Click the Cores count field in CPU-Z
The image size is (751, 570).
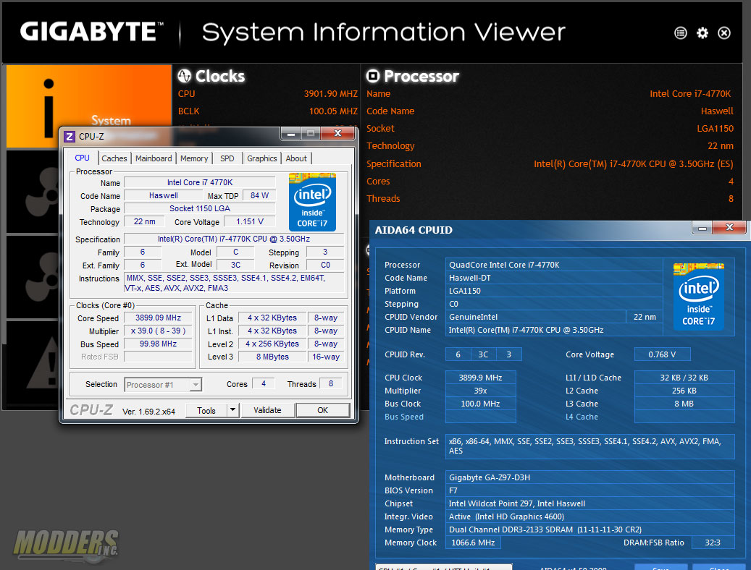pyautogui.click(x=264, y=384)
